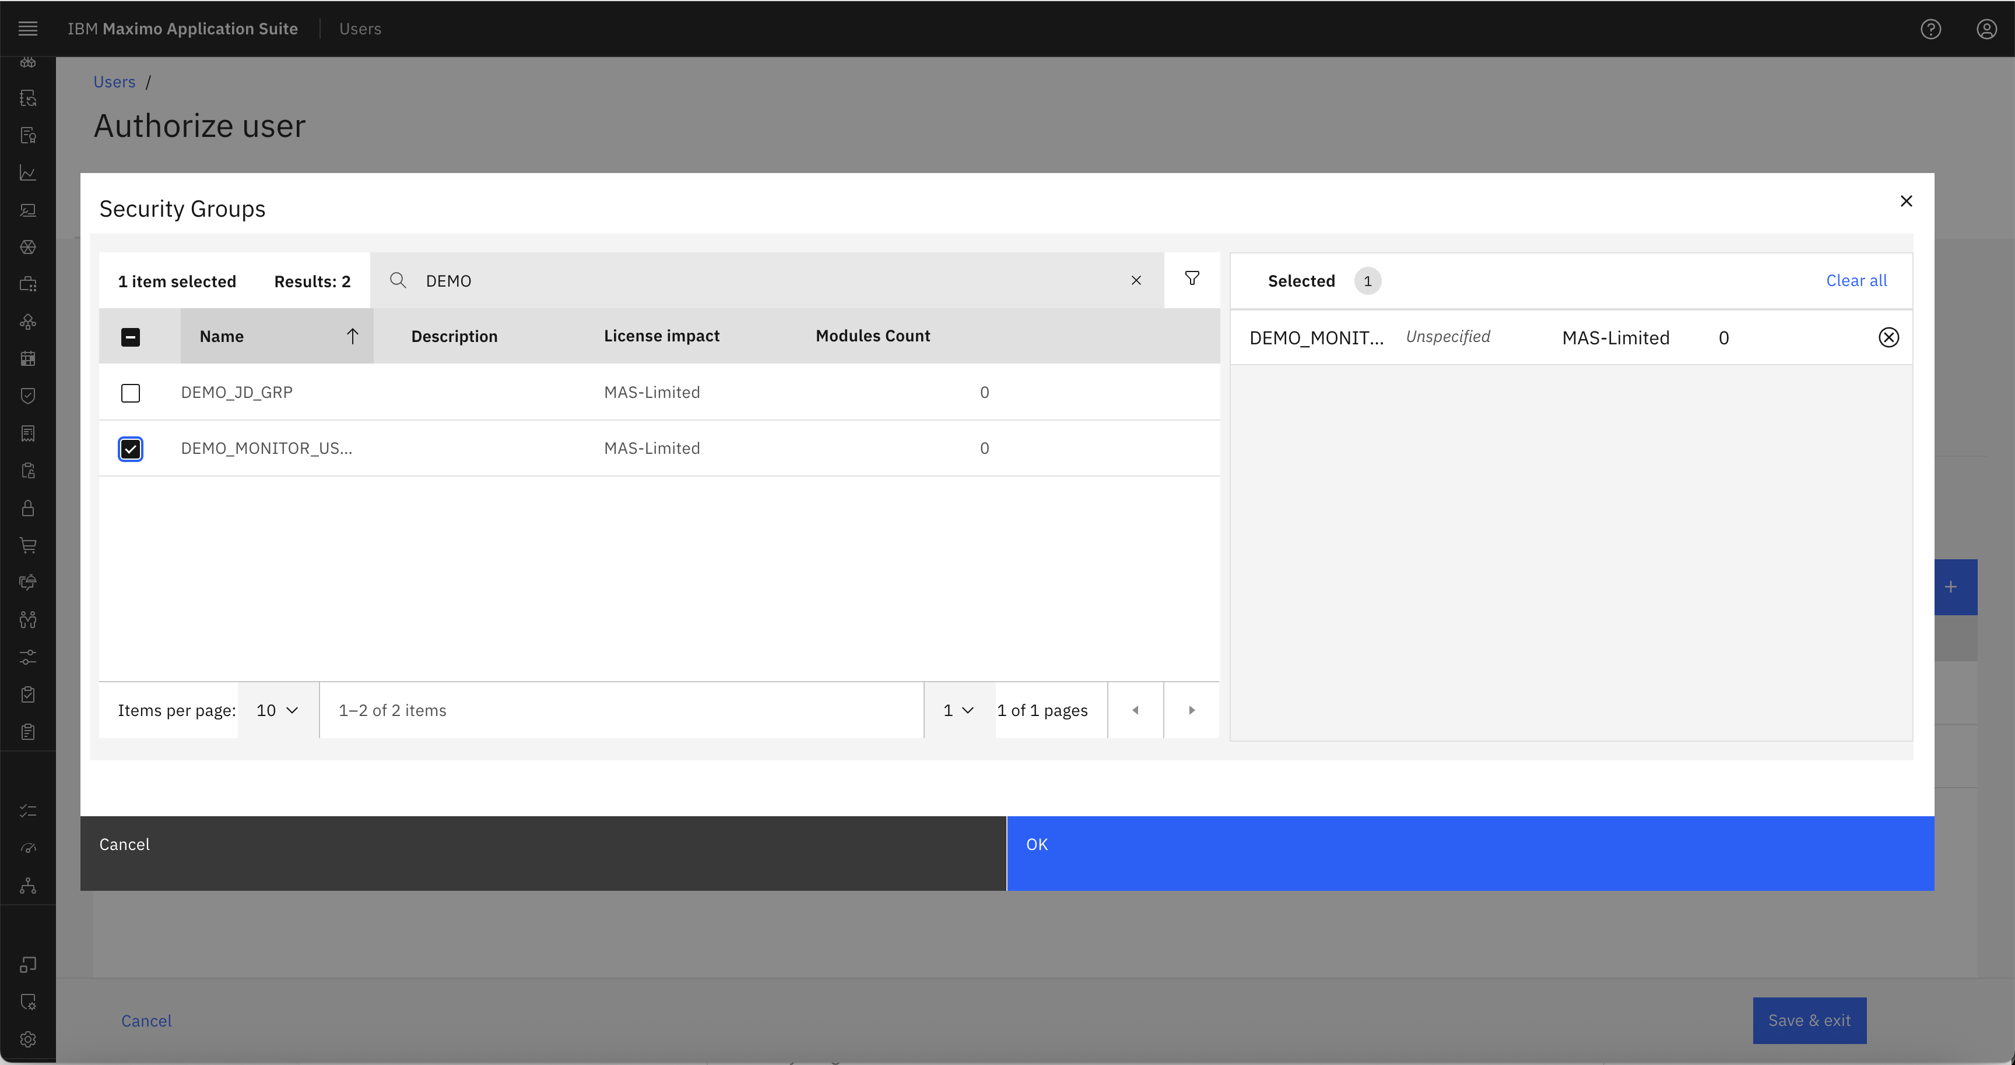Click MAS-Limited in the DEMO_JD_GRP row
This screenshot has width=2015, height=1065.
tap(652, 392)
